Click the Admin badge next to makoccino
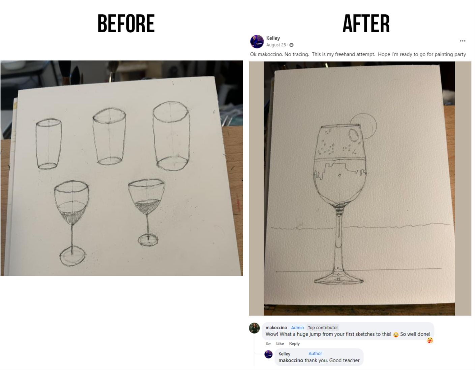The image size is (475, 370). point(297,328)
